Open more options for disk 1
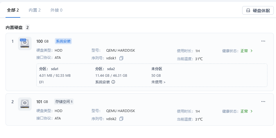This screenshot has width=276, height=138. [263, 41]
